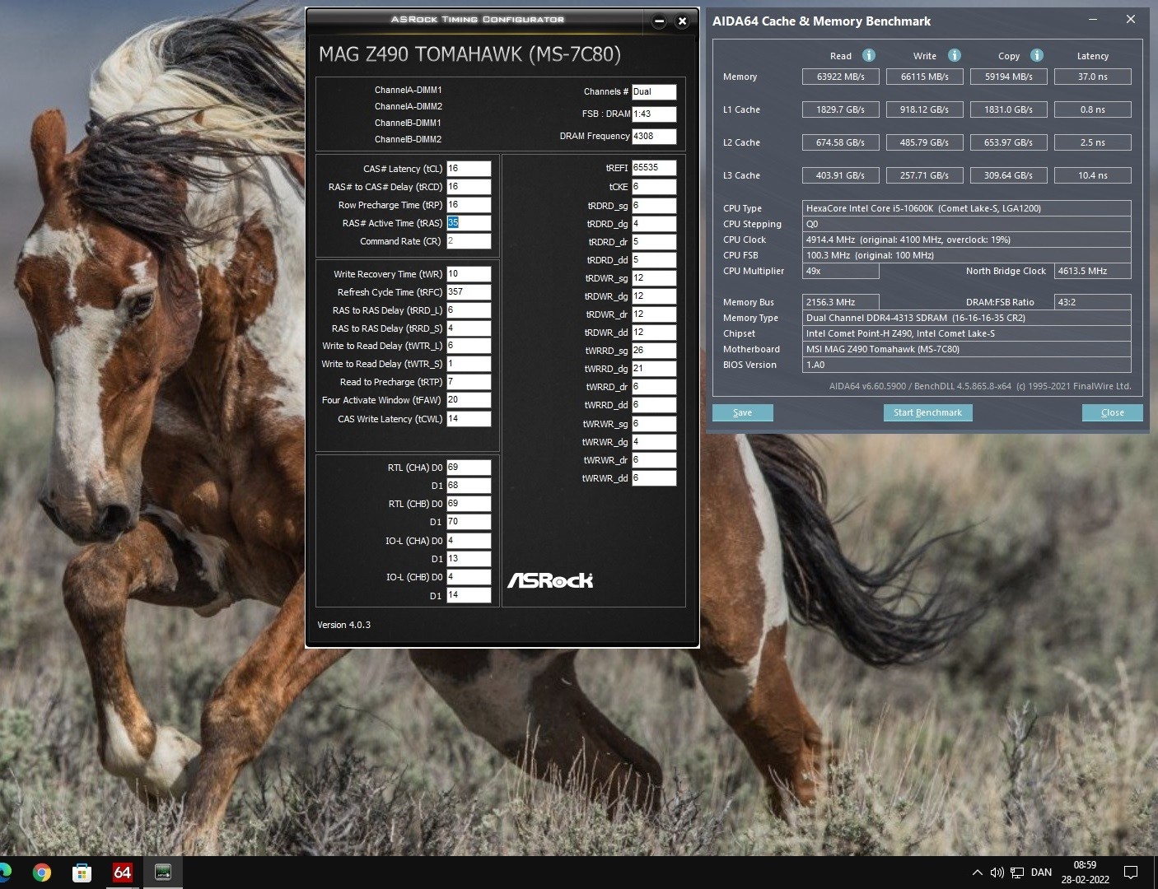Click Memory Latency result 37.0 ns

click(x=1093, y=77)
